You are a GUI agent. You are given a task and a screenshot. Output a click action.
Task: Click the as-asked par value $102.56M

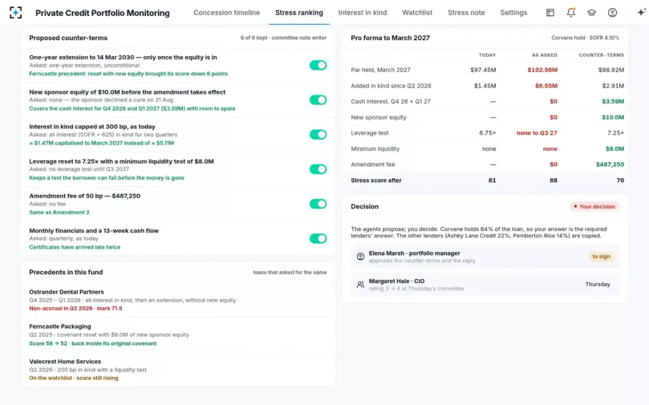pos(542,70)
